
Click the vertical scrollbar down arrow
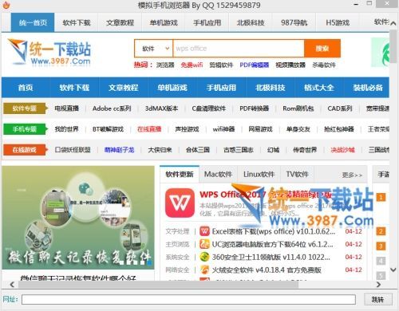(x=393, y=270)
